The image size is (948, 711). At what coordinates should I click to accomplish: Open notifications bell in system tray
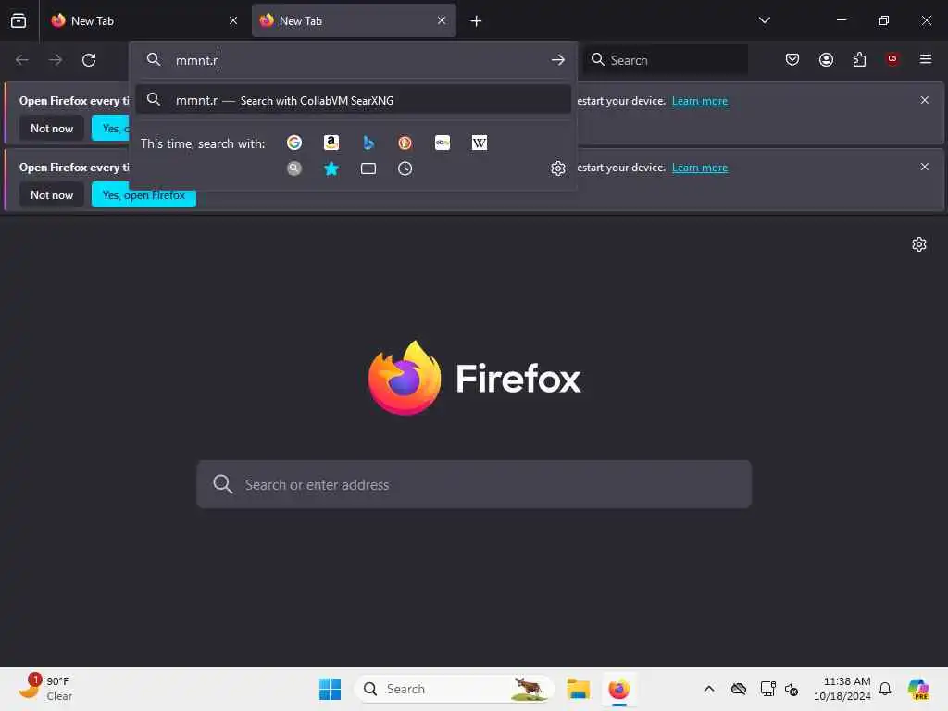885,689
